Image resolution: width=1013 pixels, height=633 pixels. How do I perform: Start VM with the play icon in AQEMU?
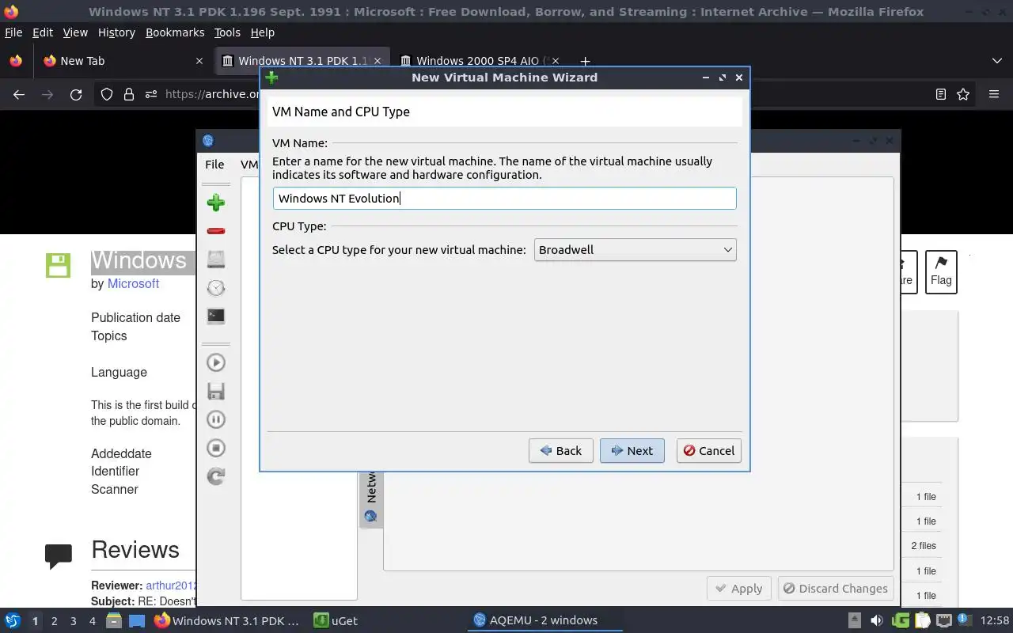click(x=215, y=362)
